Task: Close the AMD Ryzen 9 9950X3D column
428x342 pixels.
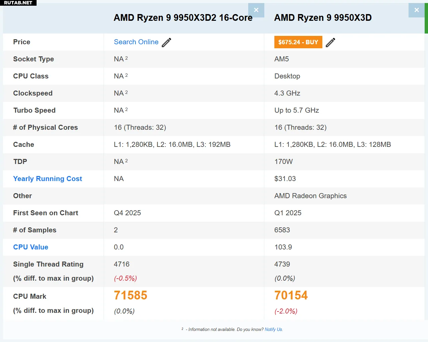Action: [416, 10]
